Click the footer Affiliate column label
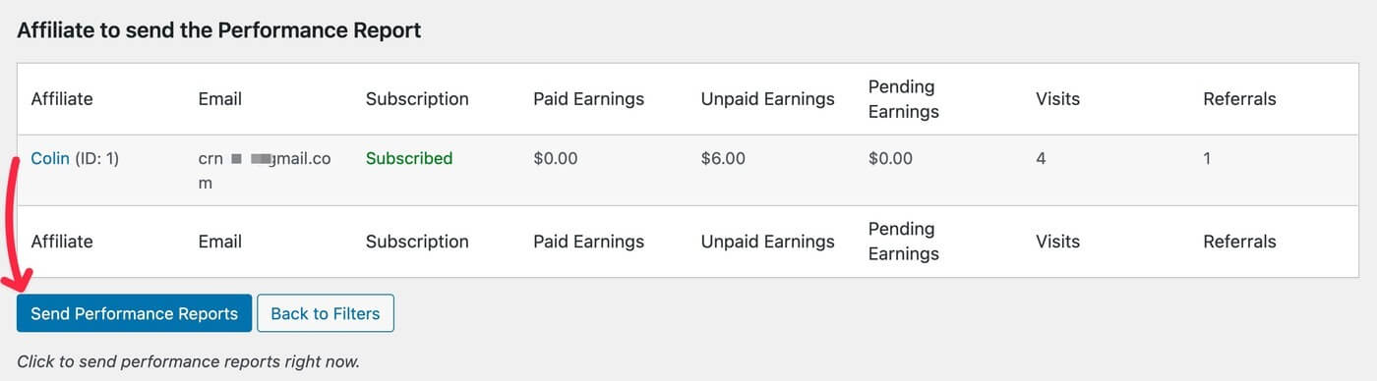The width and height of the screenshot is (1377, 381). 62,241
